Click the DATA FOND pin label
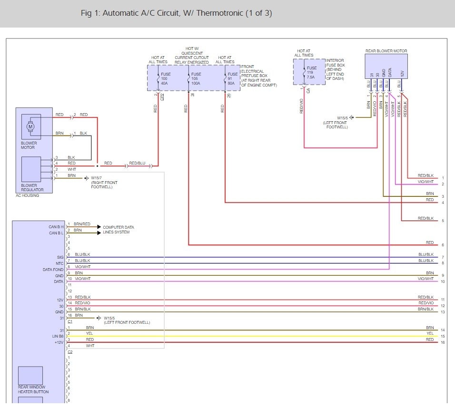 pyautogui.click(x=53, y=270)
